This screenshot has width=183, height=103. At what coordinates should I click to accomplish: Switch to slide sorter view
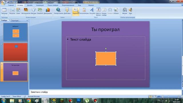[153, 96]
